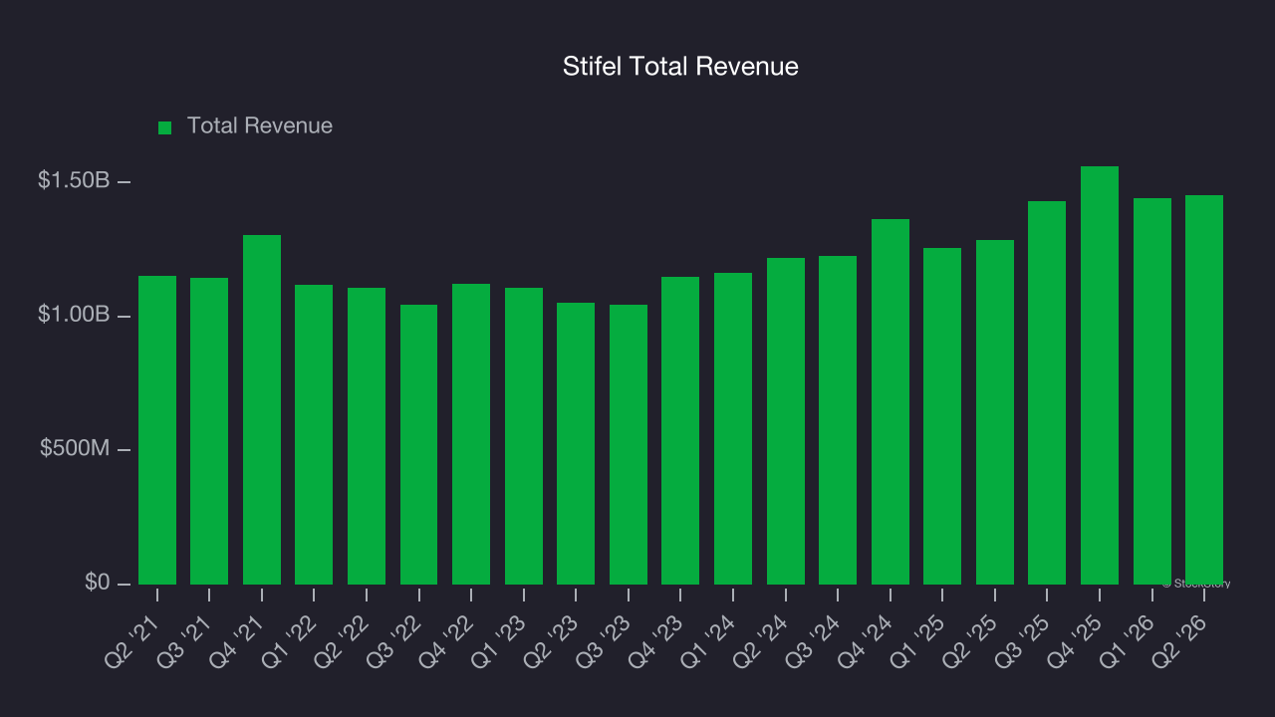
Task: Click the green Total Revenue legend swatch
Action: tap(165, 127)
